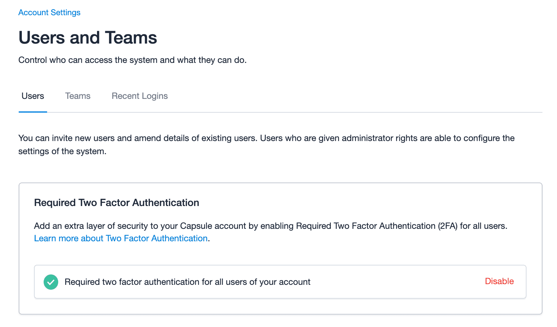
Task: Switch to the Teams tab
Action: pyautogui.click(x=78, y=96)
